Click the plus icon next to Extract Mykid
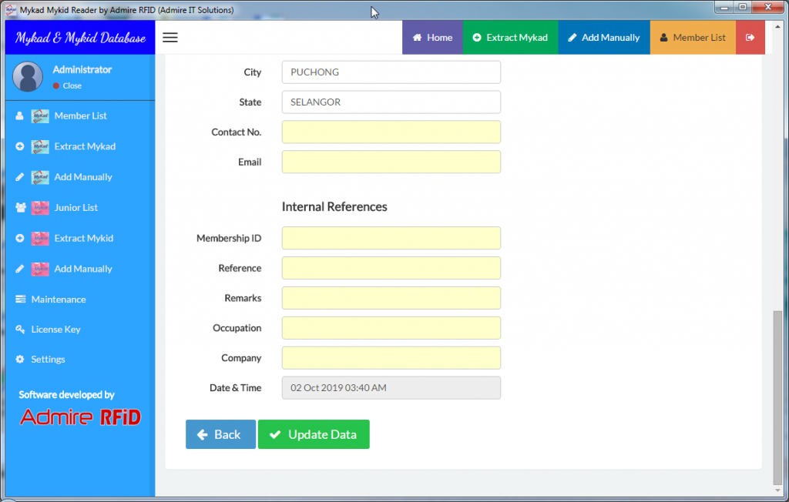The height and width of the screenshot is (502, 789). 20,239
